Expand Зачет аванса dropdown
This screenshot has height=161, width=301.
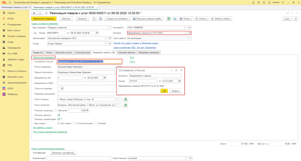(x=190, y=38)
